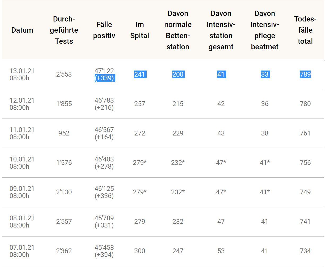Select the 300 Im Spital value

[x=140, y=251]
